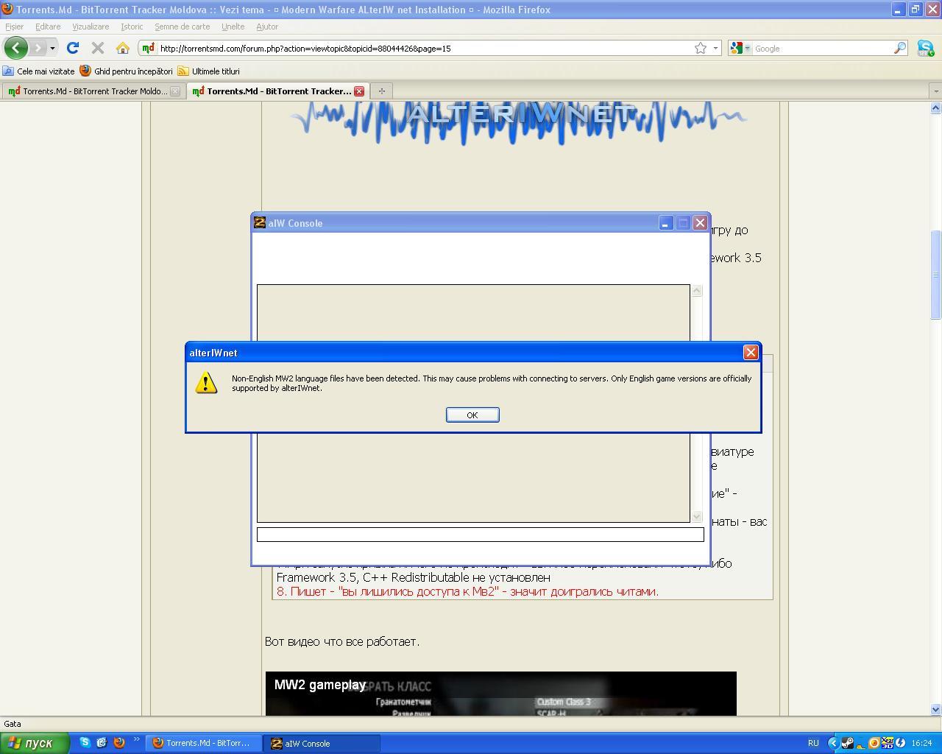Open the Editare menu

tap(48, 27)
